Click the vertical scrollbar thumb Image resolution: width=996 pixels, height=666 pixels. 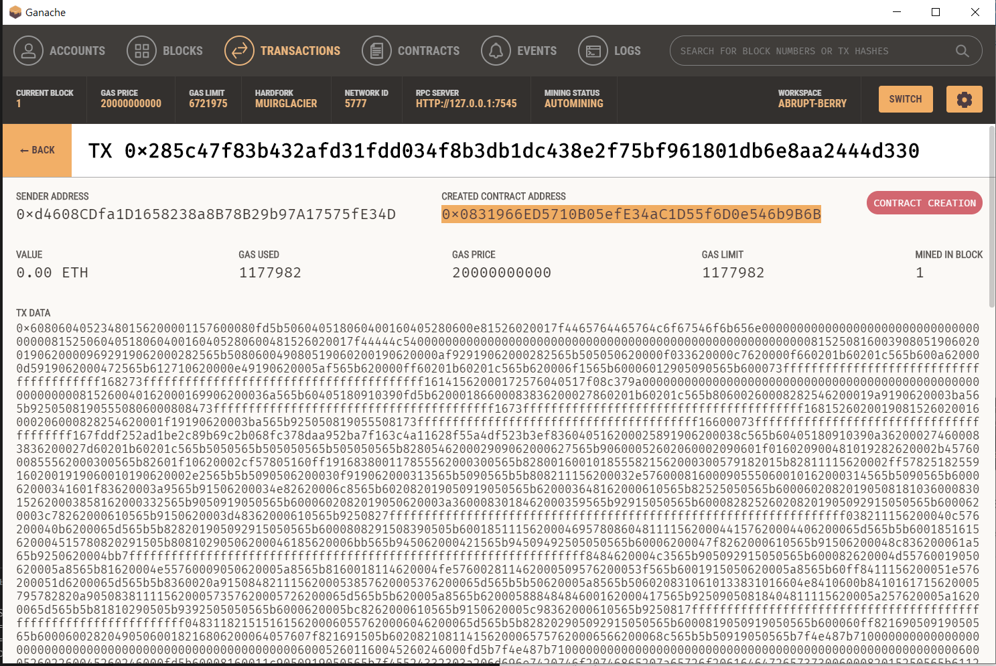[x=992, y=216]
